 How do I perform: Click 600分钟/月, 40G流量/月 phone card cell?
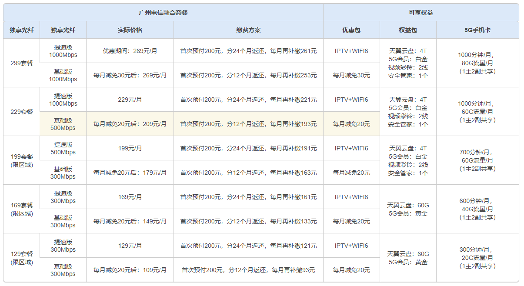tap(477, 209)
